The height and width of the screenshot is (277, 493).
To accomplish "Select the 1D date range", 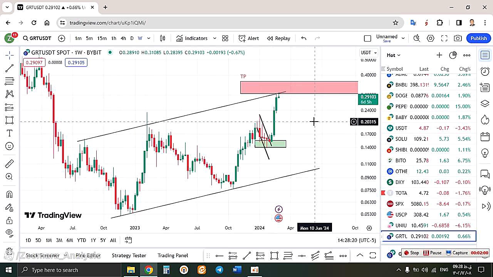I will tap(28, 240).
